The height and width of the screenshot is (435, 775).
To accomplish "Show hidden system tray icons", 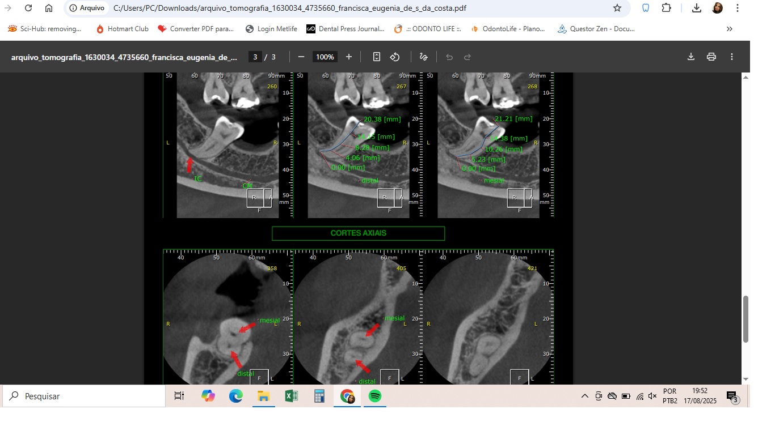I will tap(585, 396).
